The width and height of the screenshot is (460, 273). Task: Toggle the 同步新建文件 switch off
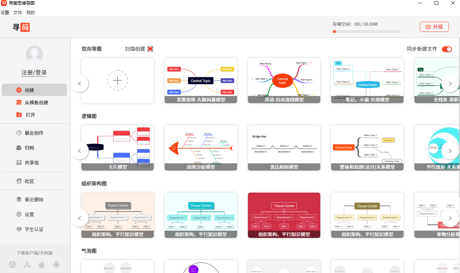click(x=447, y=49)
